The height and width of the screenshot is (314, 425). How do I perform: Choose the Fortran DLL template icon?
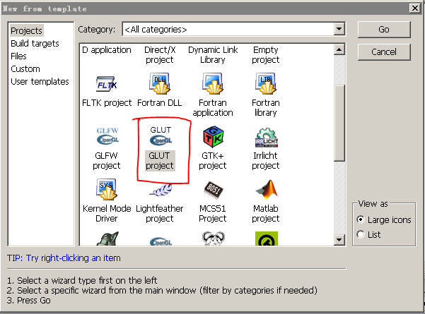(x=160, y=83)
